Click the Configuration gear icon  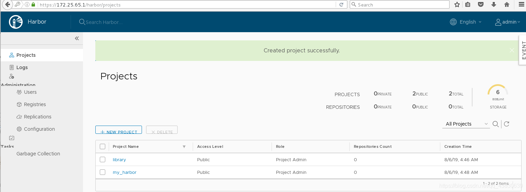point(19,129)
